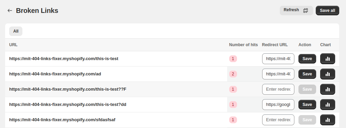The height and width of the screenshot is (128, 346).
Task: Click the URL ending in /ad
Action: (55, 74)
